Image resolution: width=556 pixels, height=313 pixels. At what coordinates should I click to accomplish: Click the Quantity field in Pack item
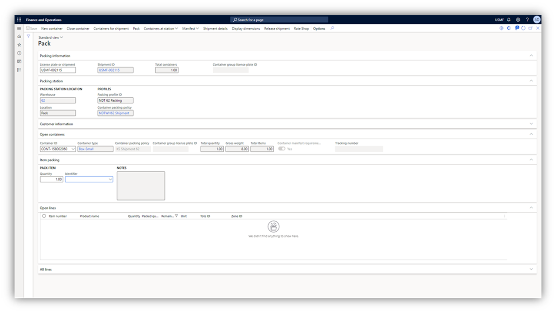(x=51, y=179)
